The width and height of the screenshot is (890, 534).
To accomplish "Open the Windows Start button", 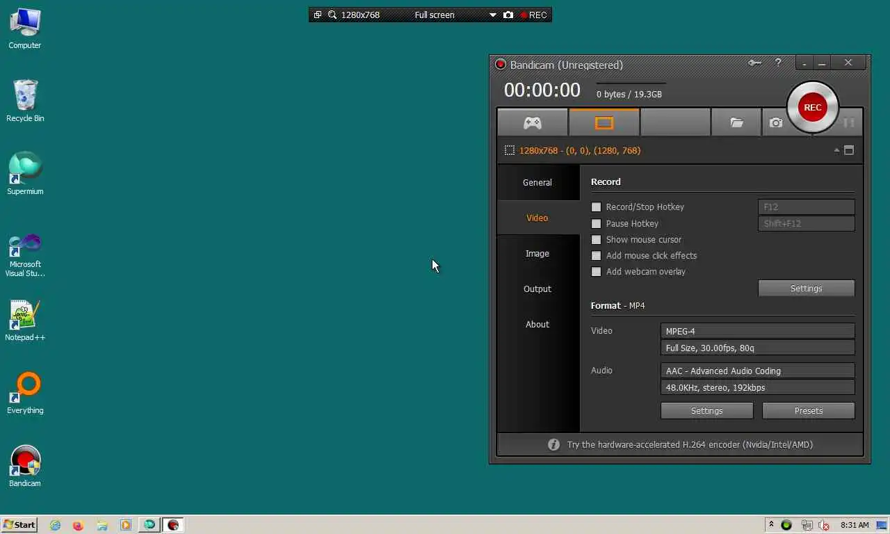I will pos(19,525).
